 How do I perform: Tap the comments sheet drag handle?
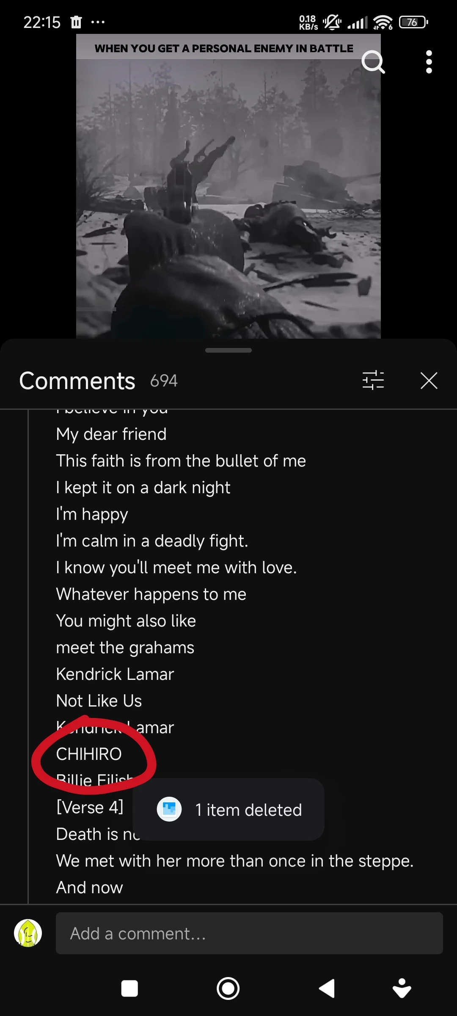(x=228, y=351)
